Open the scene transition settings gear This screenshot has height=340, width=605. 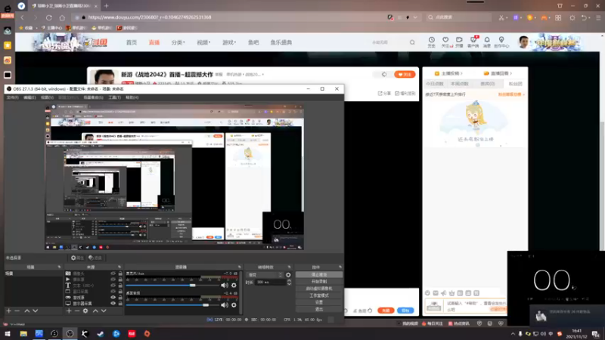click(288, 275)
